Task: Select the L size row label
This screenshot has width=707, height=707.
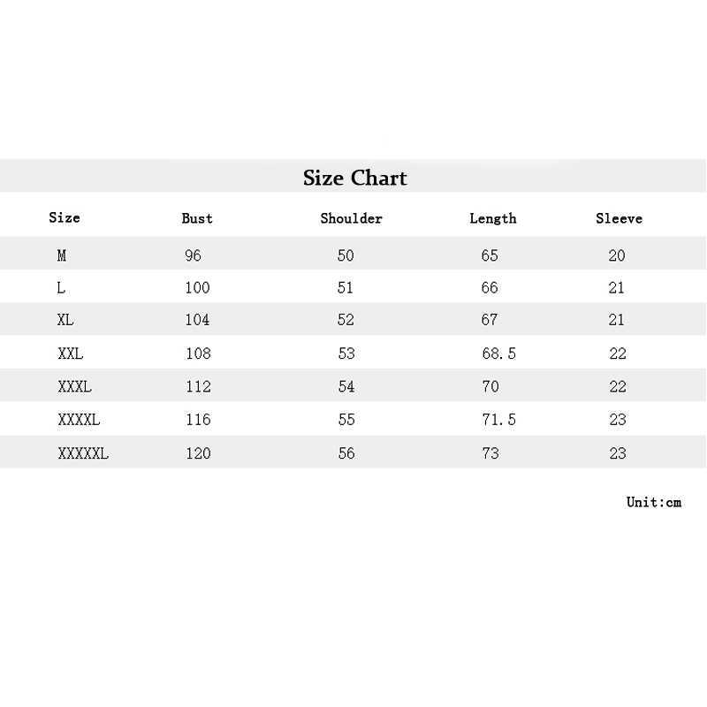Action: coord(61,288)
